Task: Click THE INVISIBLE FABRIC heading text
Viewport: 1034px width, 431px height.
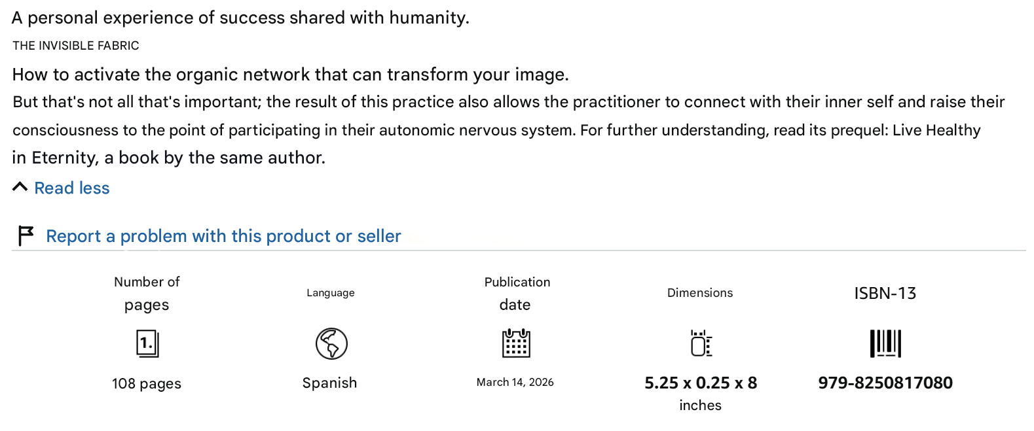Action: coord(76,46)
